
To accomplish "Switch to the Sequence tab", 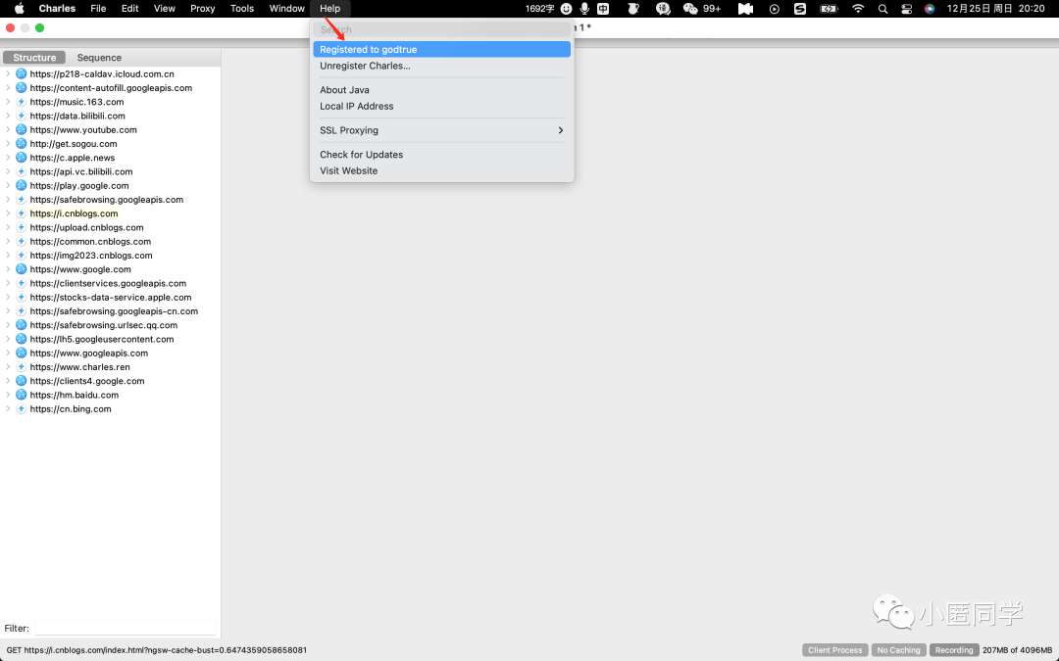I will click(x=99, y=58).
